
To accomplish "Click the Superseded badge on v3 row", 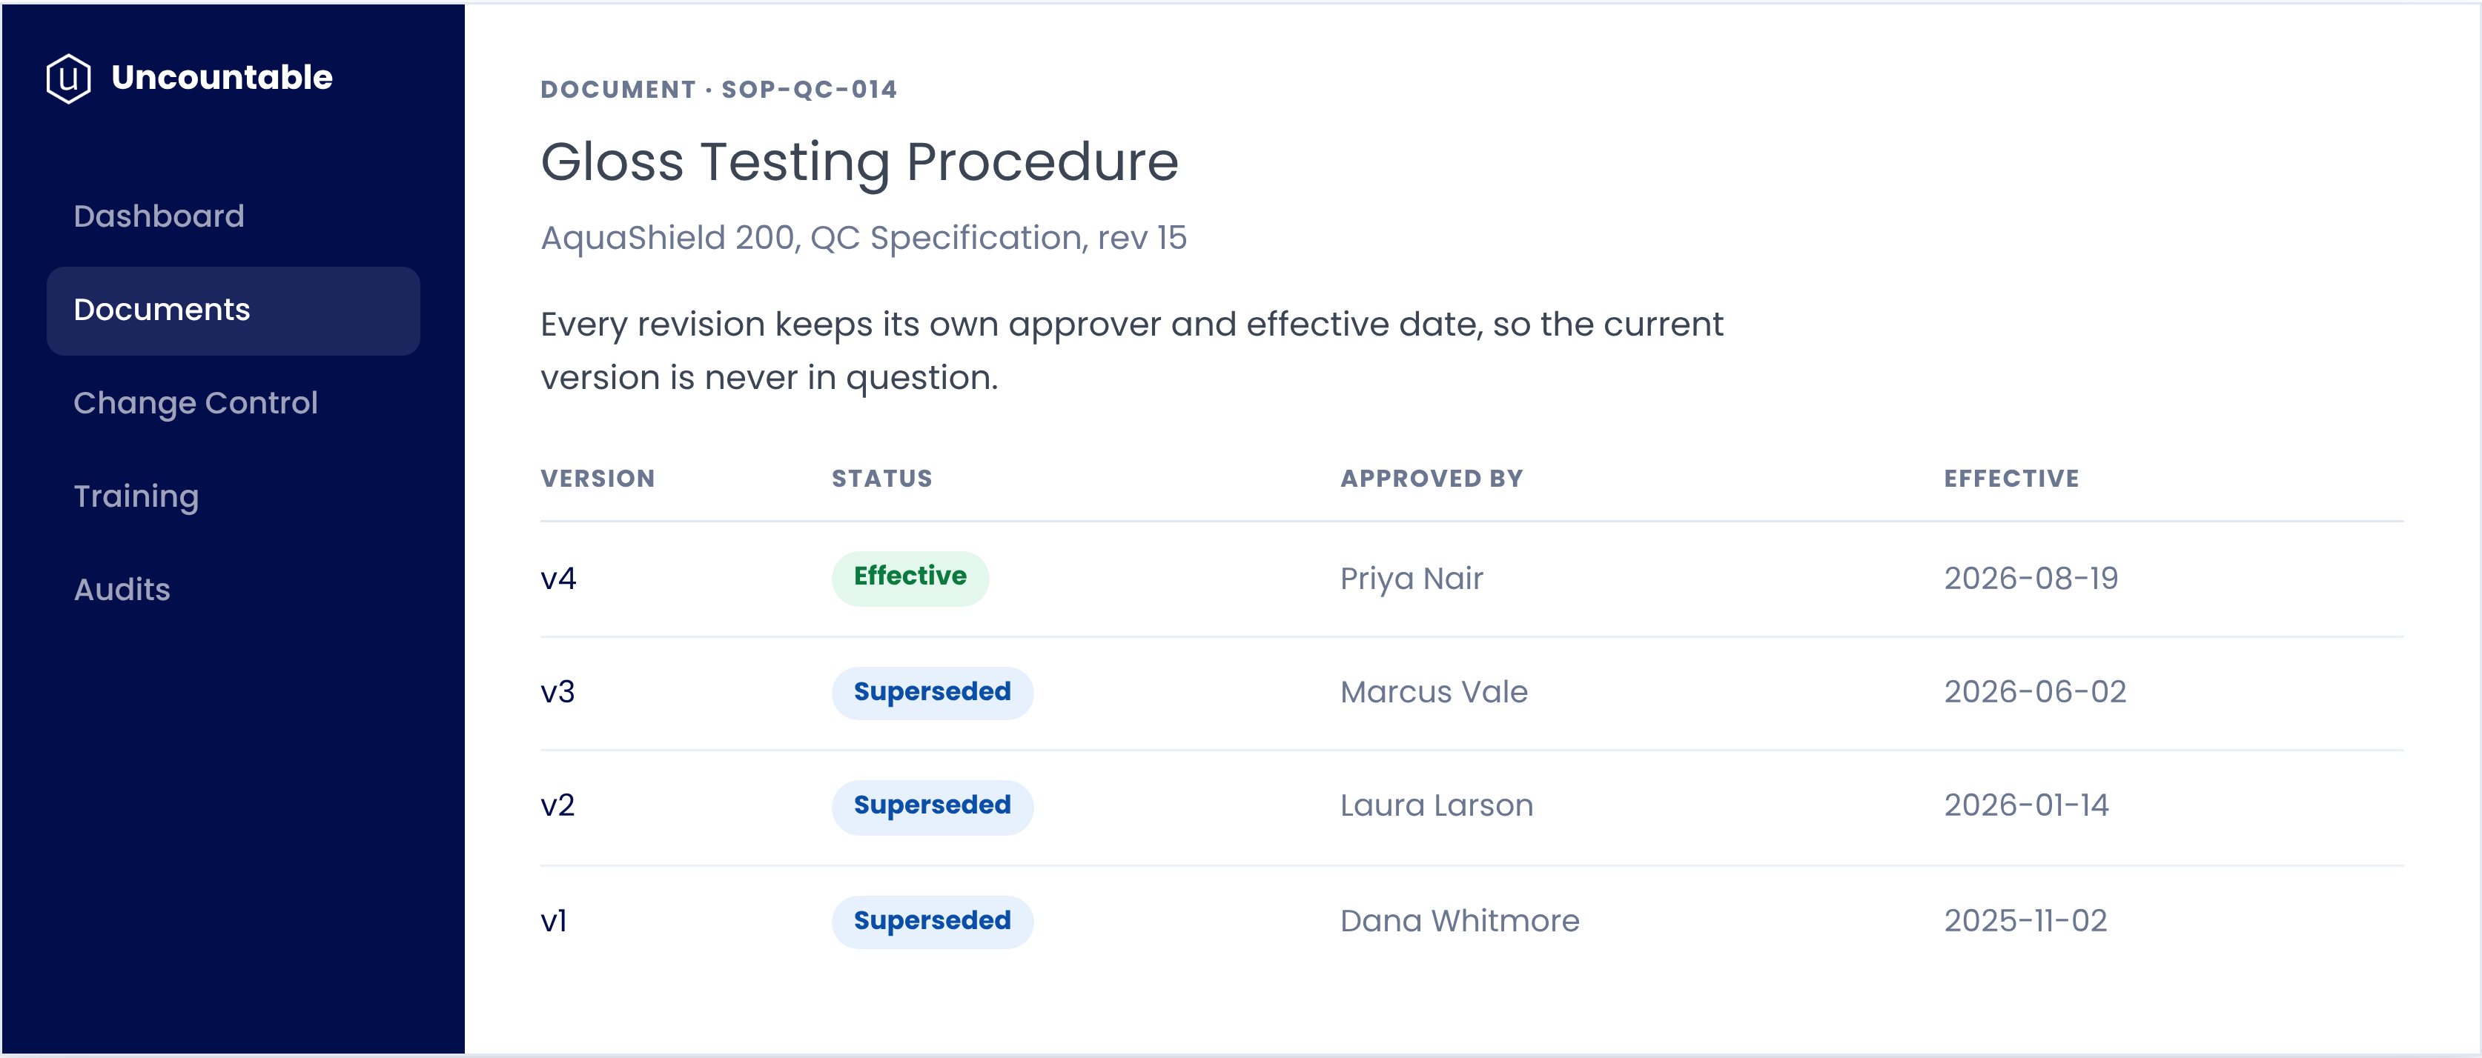I will [932, 692].
